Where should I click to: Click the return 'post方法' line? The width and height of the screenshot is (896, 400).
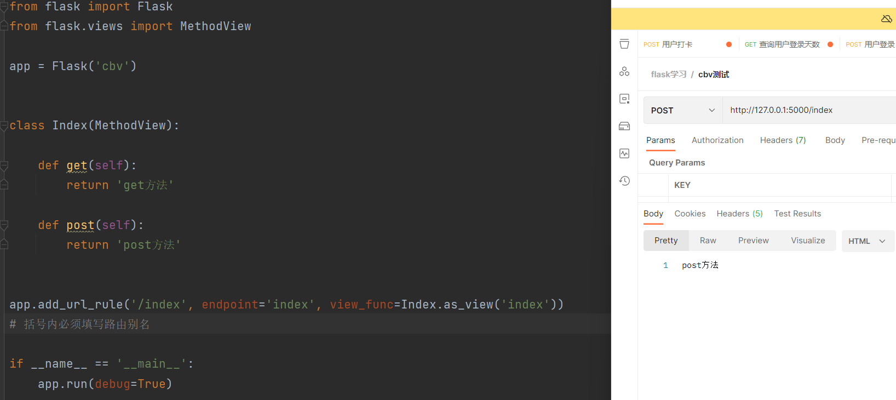click(x=123, y=245)
